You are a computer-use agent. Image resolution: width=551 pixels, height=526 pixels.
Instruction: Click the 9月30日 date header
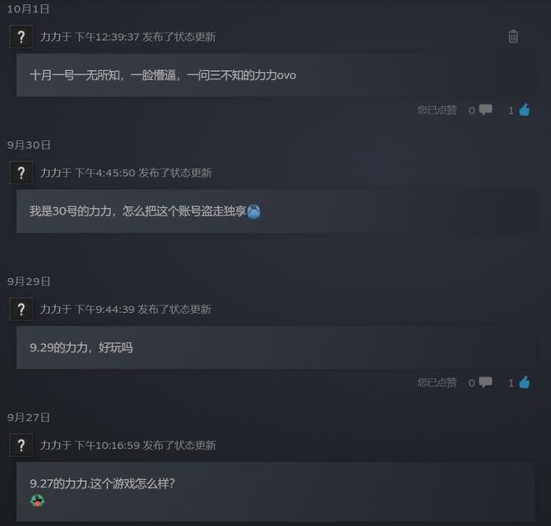click(x=29, y=144)
